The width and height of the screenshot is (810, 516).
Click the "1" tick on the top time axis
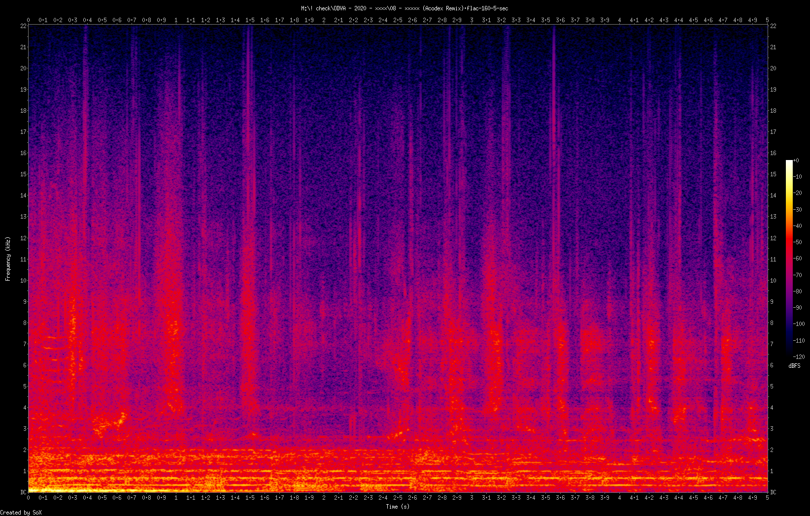tap(176, 20)
